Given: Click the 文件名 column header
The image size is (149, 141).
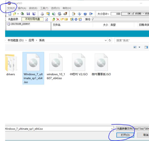Looking at the screenshot, I should tap(57, 25).
